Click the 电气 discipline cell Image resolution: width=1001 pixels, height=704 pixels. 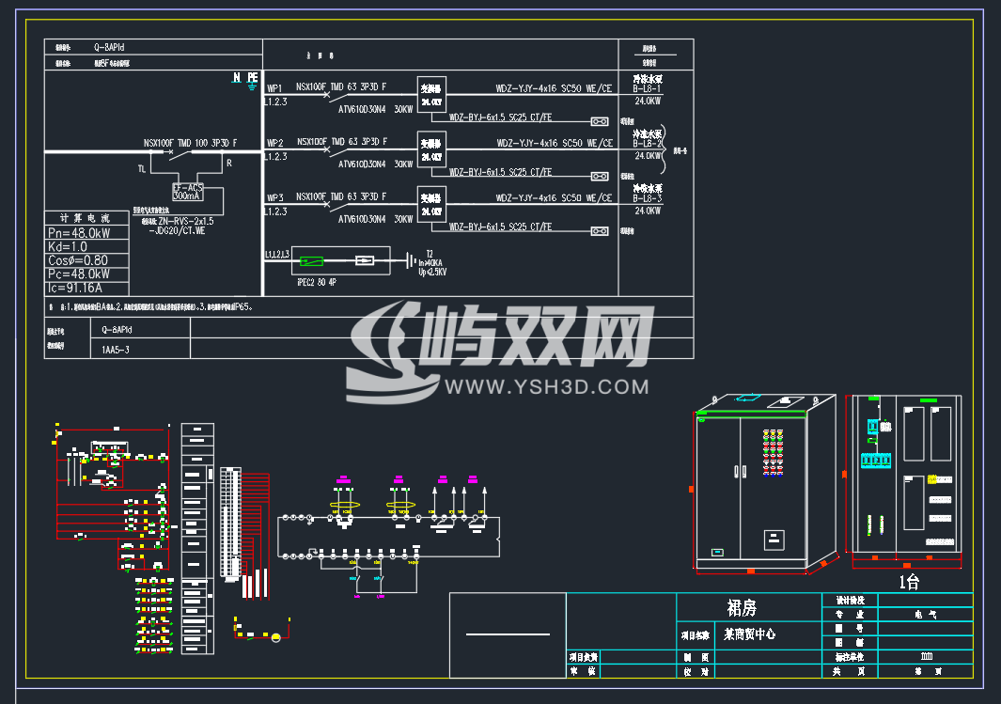point(925,615)
